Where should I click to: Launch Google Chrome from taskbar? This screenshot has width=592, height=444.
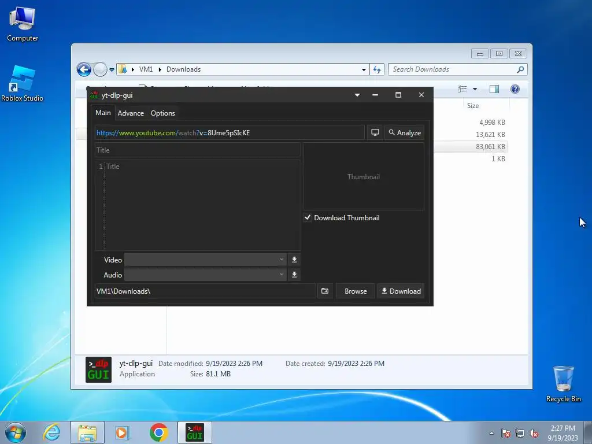[x=158, y=432]
